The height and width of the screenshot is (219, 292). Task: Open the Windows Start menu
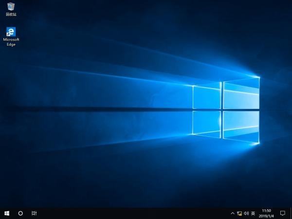(7, 213)
